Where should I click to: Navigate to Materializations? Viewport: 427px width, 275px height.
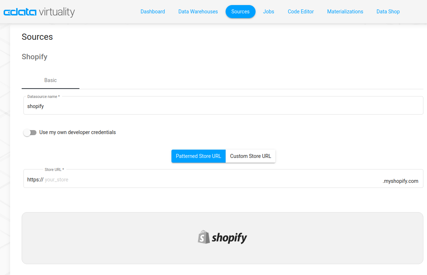click(x=345, y=12)
